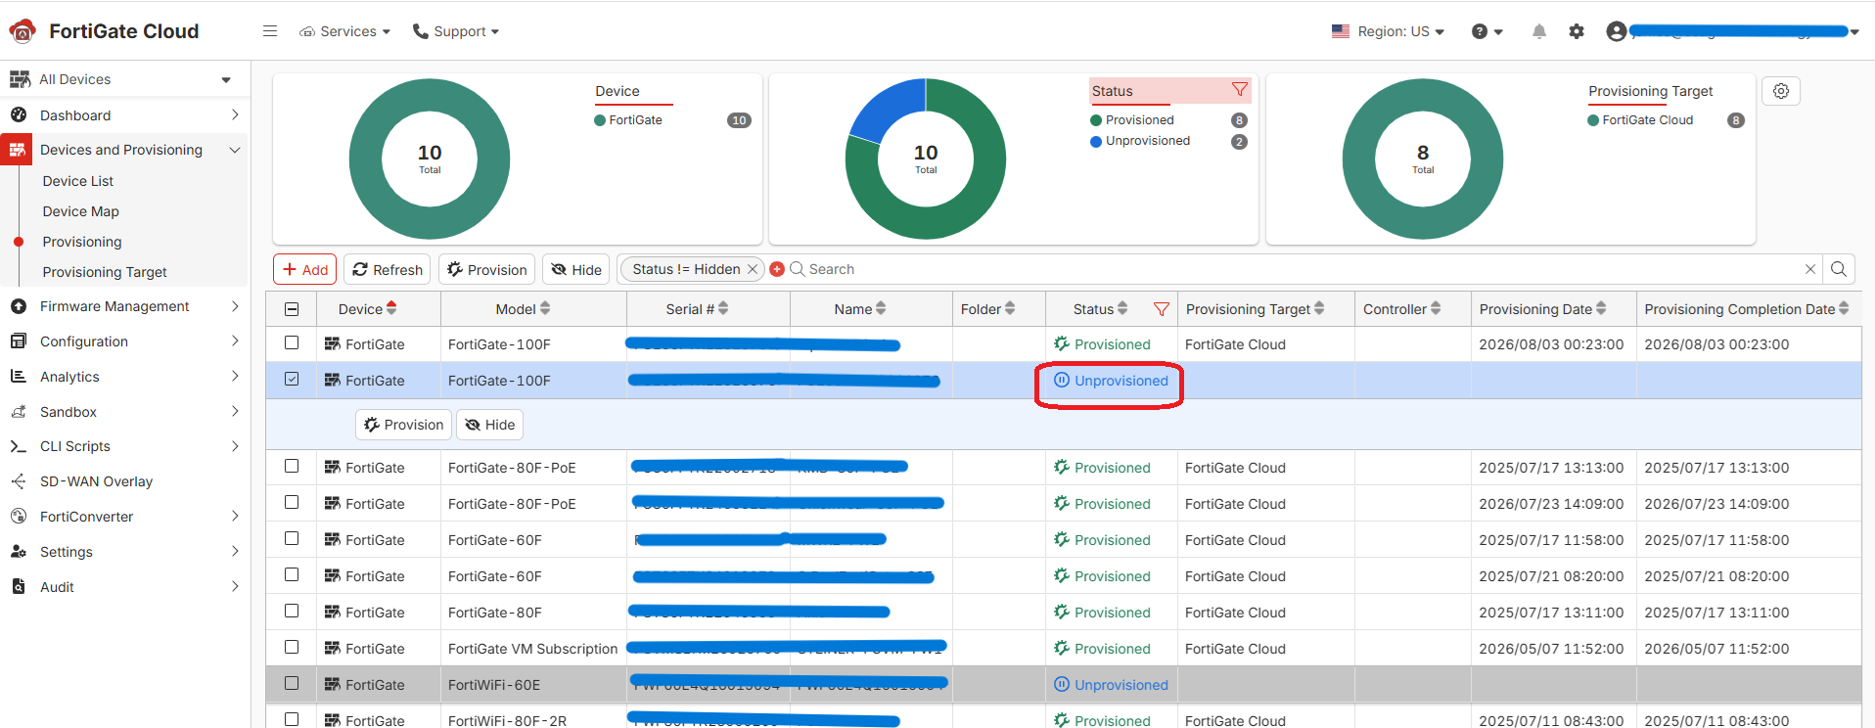Click the Refresh button

(388, 269)
